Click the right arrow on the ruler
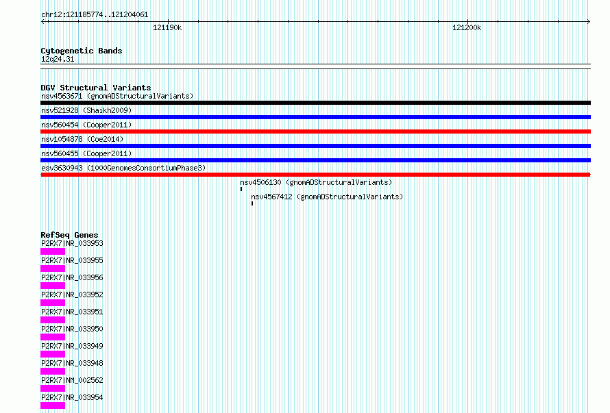This screenshot has width=610, height=413. tap(588, 22)
